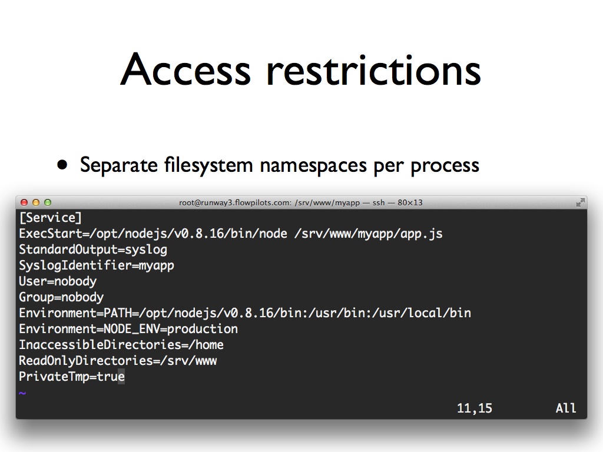Click the 11,15 cursor position indicator

pos(475,408)
